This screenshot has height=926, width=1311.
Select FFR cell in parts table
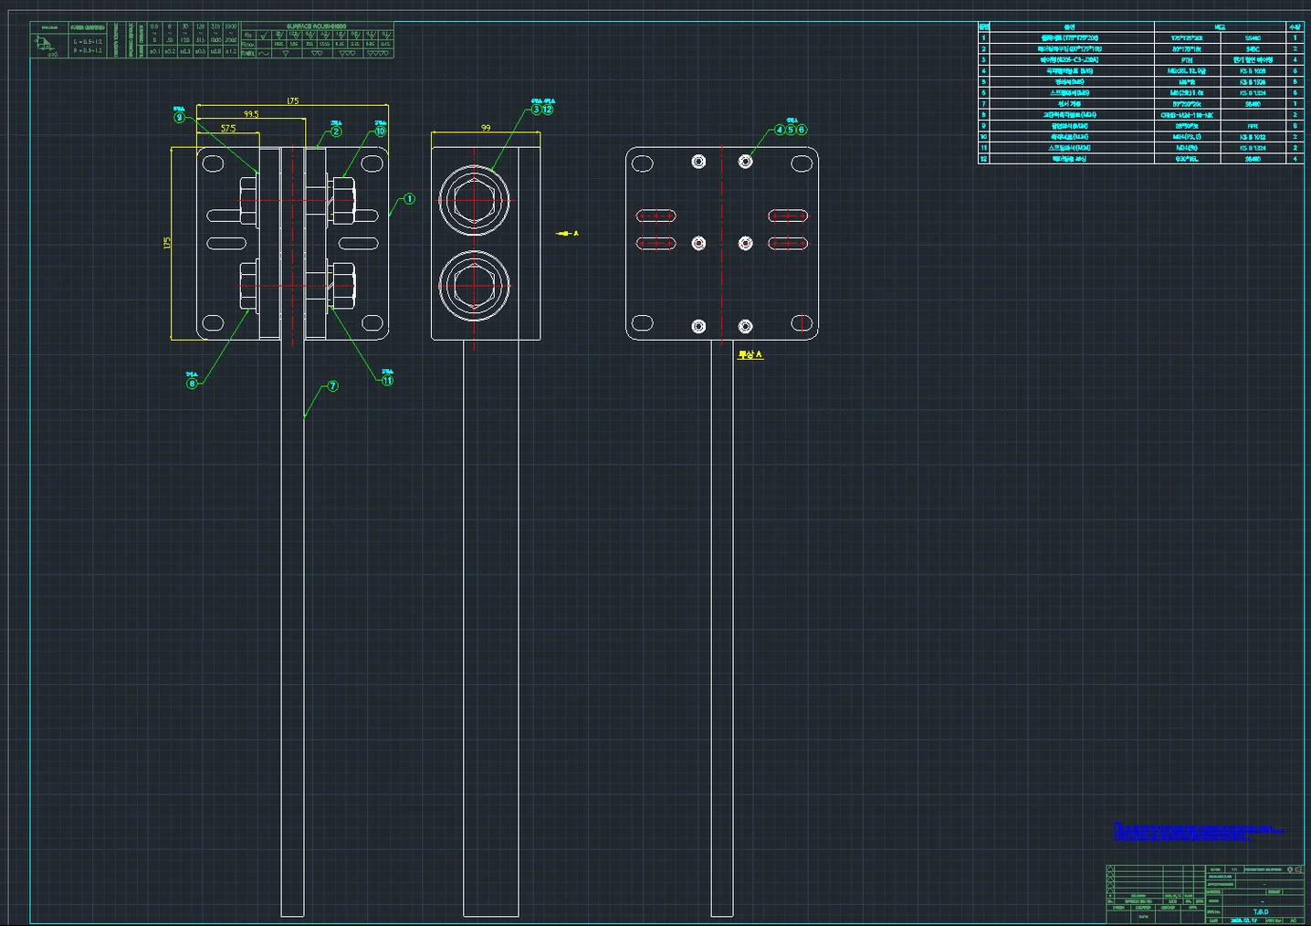(1253, 126)
